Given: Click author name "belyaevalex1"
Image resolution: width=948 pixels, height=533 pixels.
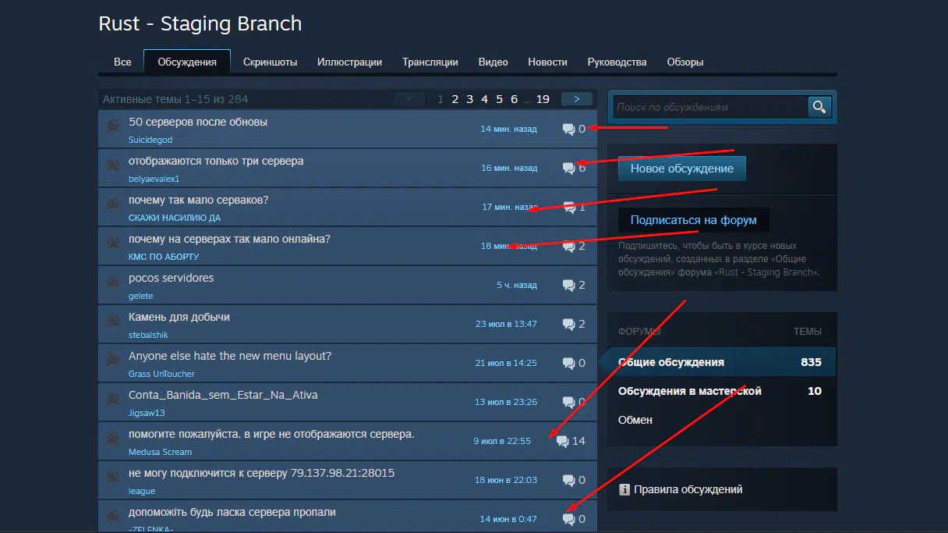Looking at the screenshot, I should coord(154,179).
